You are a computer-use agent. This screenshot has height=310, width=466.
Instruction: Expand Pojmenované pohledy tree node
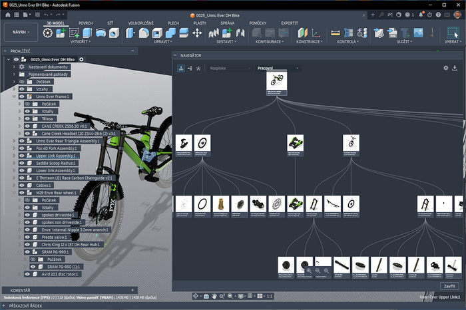coord(14,75)
